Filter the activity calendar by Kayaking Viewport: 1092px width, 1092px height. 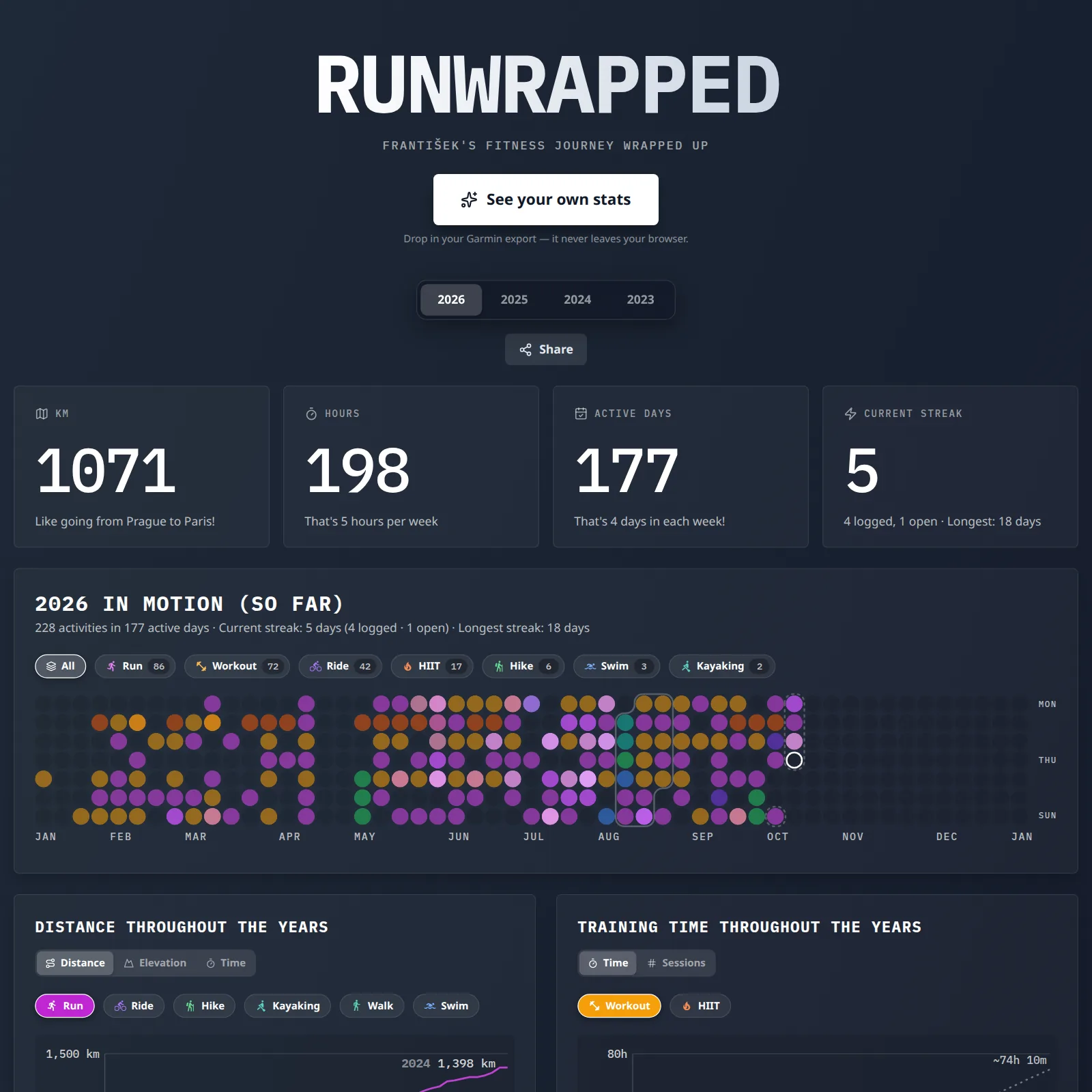(x=722, y=666)
